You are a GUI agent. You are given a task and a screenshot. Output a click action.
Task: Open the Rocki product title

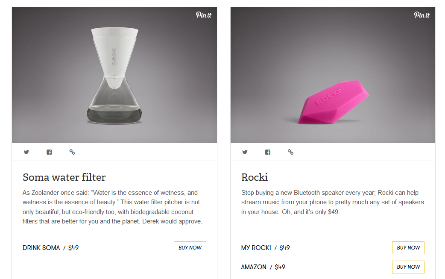click(255, 177)
